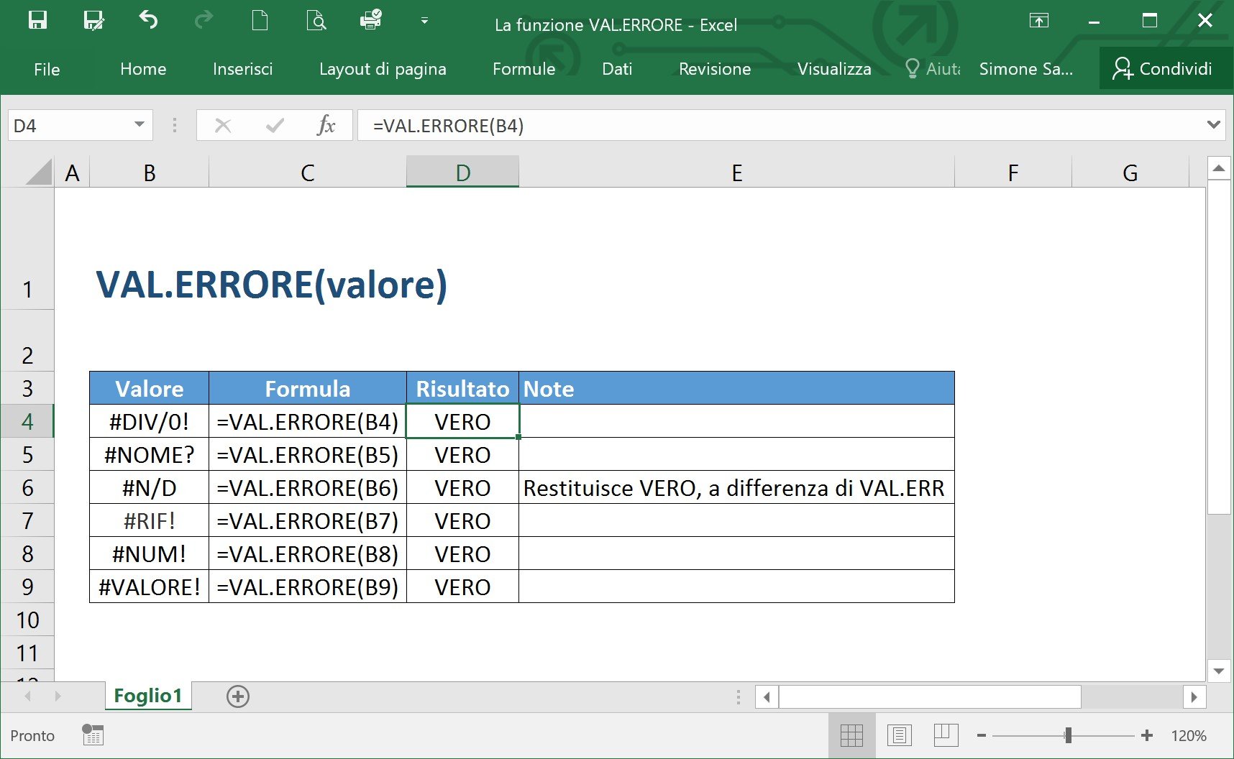Select the #N/D cell
1234x759 pixels.
[x=150, y=487]
